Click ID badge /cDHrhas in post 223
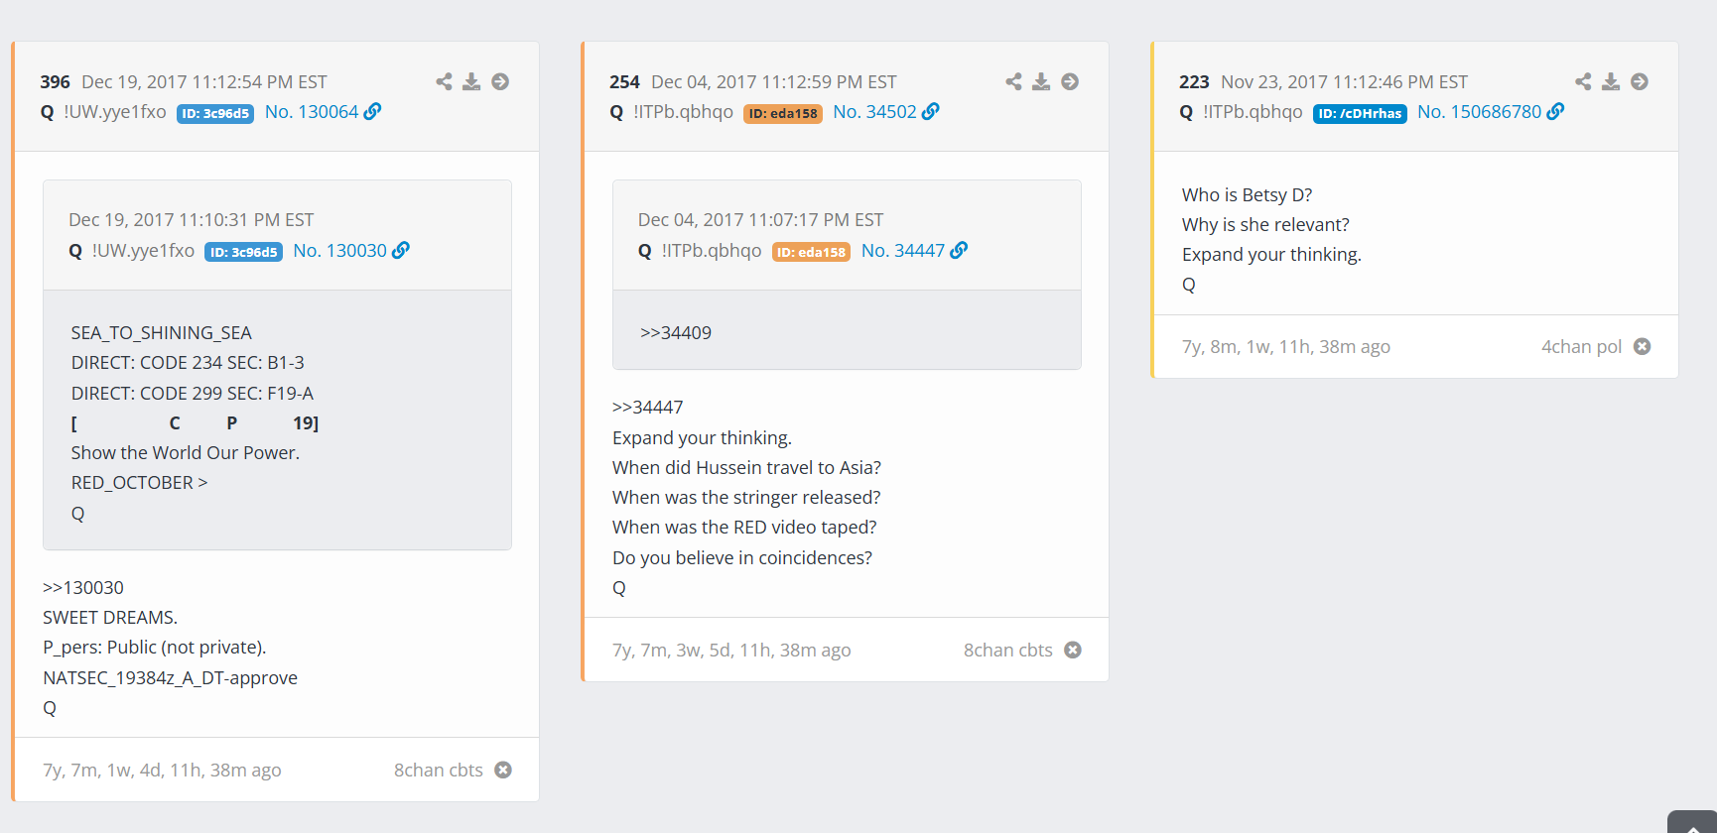 pyautogui.click(x=1360, y=113)
